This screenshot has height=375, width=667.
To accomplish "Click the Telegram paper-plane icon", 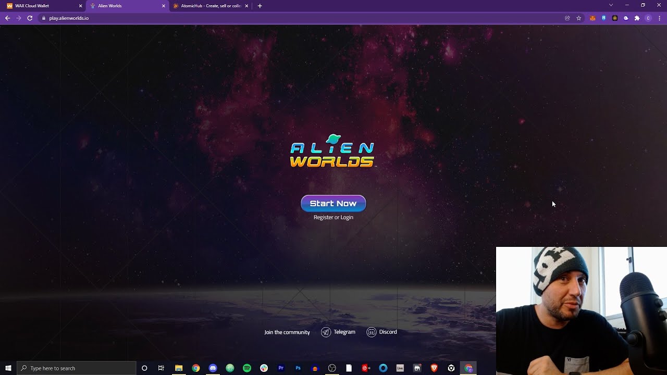I will (326, 332).
